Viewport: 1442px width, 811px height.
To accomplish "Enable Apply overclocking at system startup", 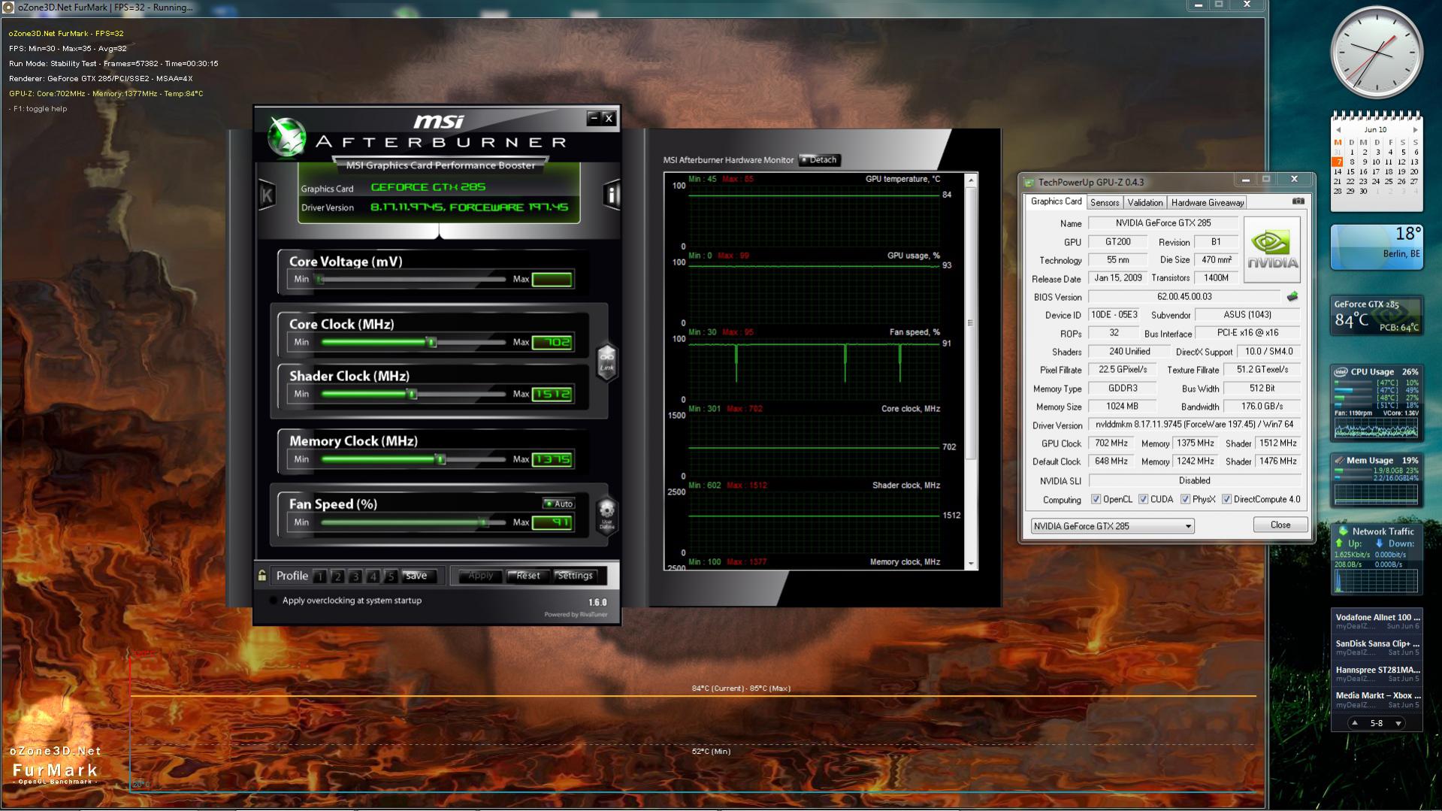I will point(274,601).
